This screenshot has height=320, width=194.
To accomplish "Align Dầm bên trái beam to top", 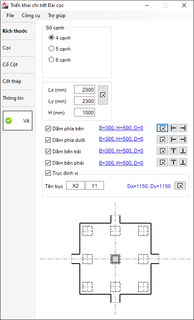I will [174, 151].
